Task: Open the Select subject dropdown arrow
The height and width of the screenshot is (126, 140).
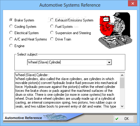Action: [109, 62]
